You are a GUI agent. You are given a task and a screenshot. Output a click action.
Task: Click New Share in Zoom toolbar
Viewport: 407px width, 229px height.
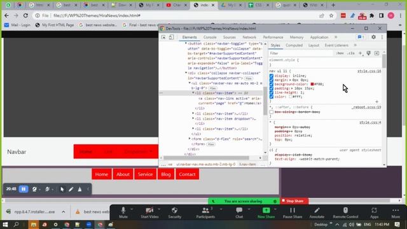(x=266, y=212)
